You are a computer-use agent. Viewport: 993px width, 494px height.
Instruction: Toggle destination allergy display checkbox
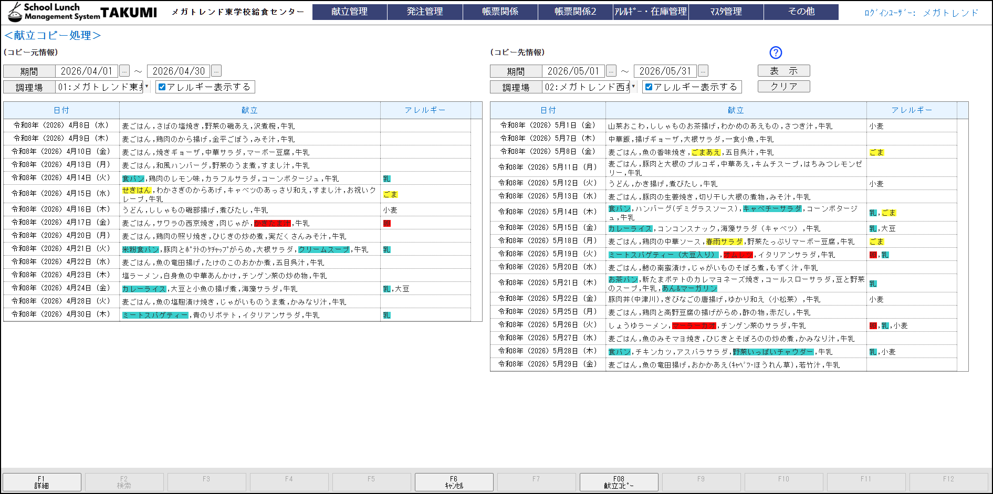tap(649, 87)
